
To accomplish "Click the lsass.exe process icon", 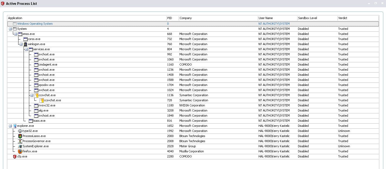I will [31, 121].
